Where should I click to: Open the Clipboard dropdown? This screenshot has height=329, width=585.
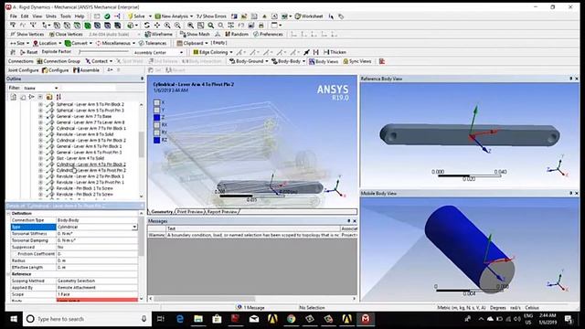point(207,43)
